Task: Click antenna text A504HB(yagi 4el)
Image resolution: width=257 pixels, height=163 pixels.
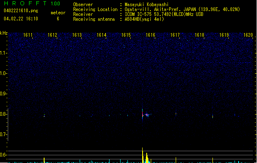Action: (x=144, y=19)
